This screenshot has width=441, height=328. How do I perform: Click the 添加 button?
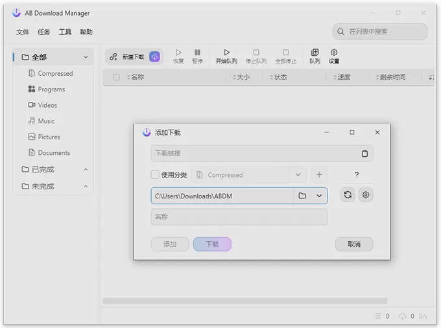170,244
